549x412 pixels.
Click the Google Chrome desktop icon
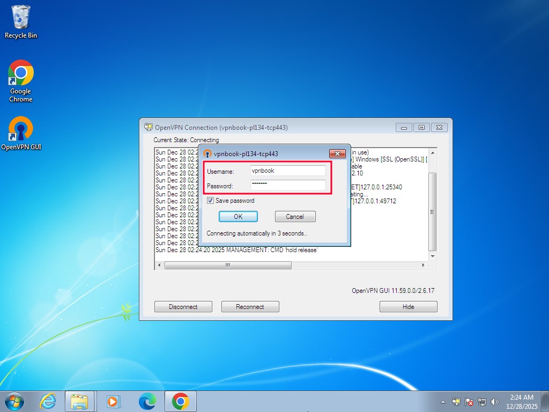[x=21, y=80]
